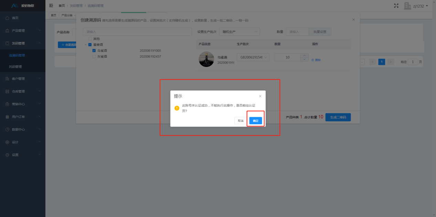Check the 其他 checkbox
Image resolution: width=436 pixels, height=217 pixels.
click(x=90, y=39)
